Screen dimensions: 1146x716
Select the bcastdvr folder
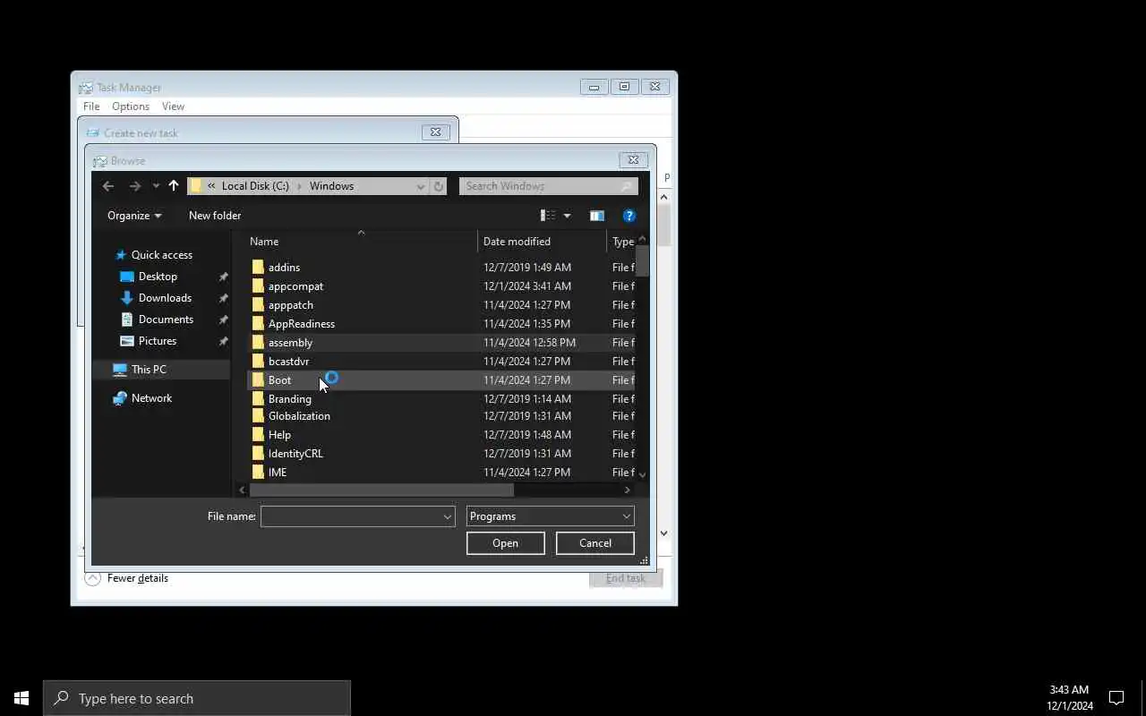pos(288,362)
